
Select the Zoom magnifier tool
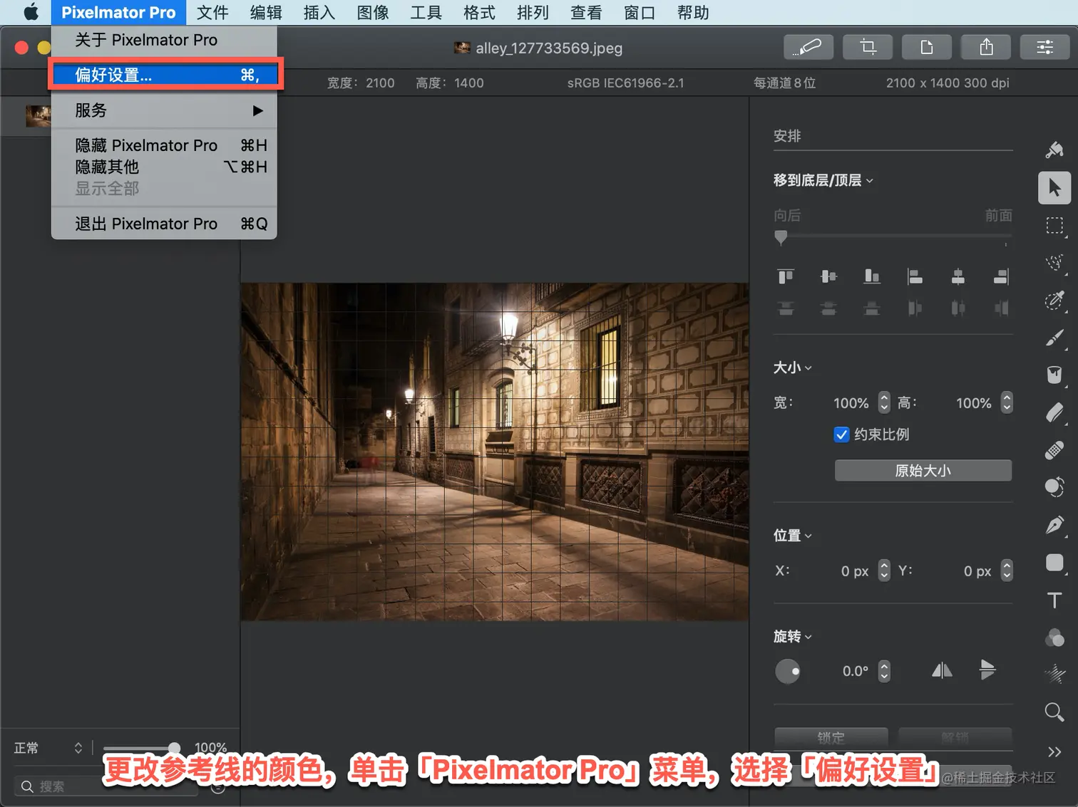point(1054,712)
